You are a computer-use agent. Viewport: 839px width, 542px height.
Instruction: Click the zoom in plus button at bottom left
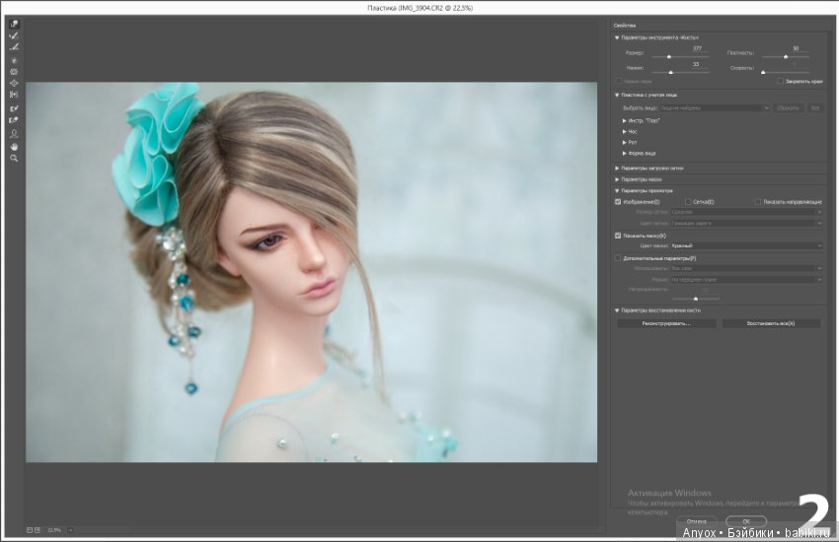pos(37,530)
